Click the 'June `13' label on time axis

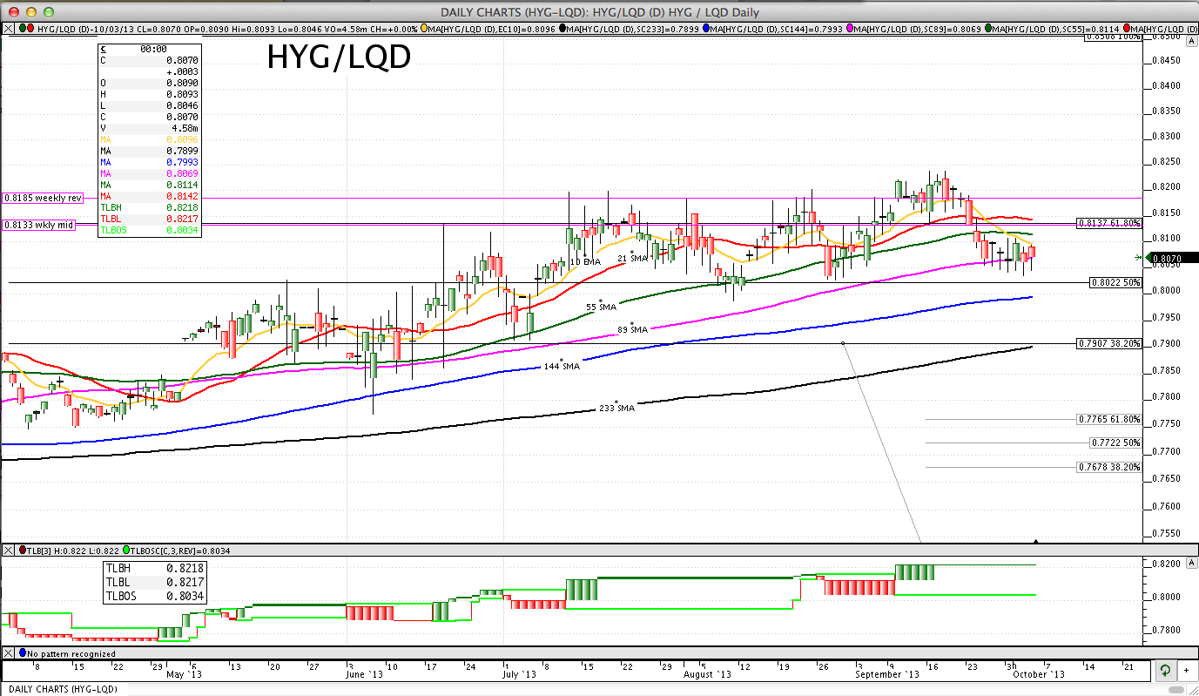tap(364, 674)
